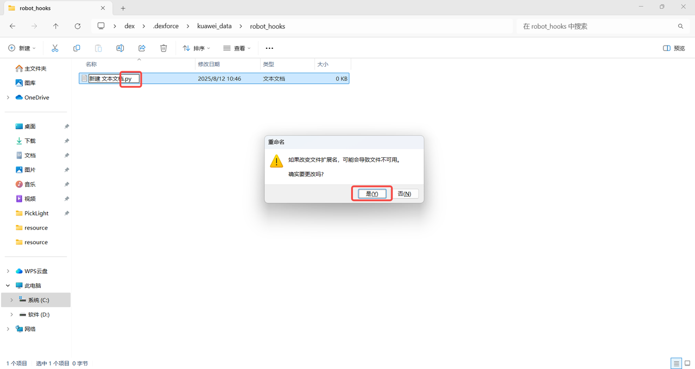The image size is (695, 369).
Task: Toggle the 预览 preview pane
Action: [674, 48]
